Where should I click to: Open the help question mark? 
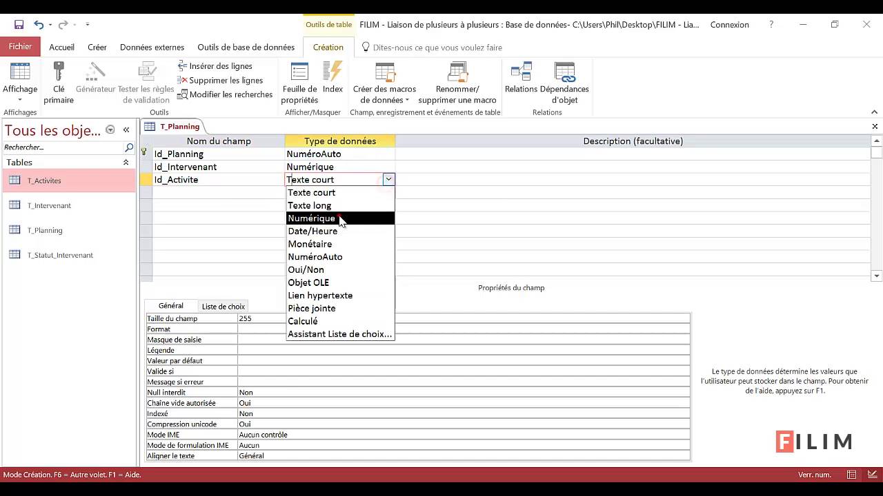[x=771, y=25]
